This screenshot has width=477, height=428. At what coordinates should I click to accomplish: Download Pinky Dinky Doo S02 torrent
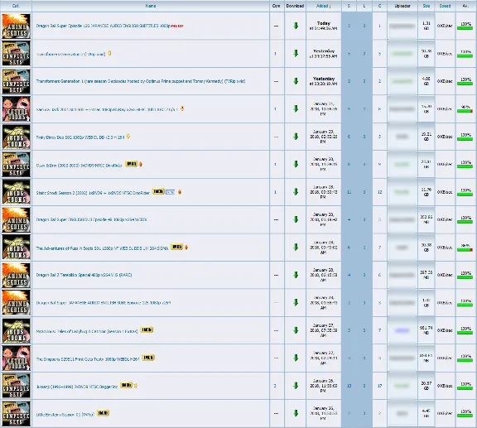pyautogui.click(x=296, y=137)
